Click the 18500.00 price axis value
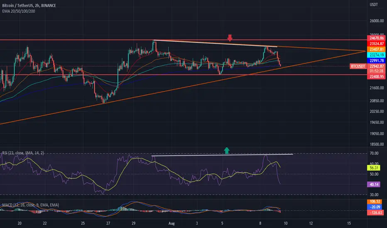The width and height of the screenshot is (387, 228). pos(377,144)
